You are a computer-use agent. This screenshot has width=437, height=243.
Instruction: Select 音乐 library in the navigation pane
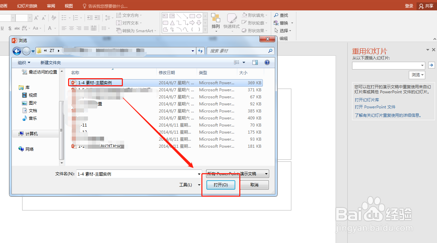30,118
